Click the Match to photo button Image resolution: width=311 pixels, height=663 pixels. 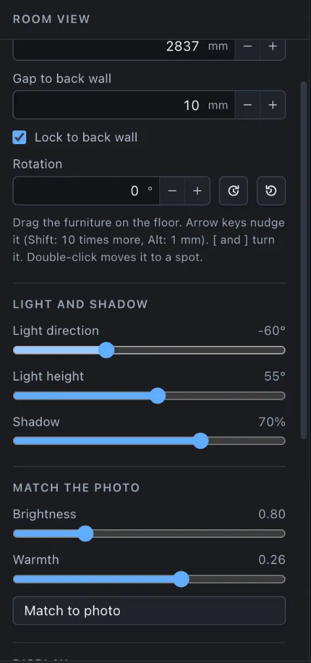149,611
